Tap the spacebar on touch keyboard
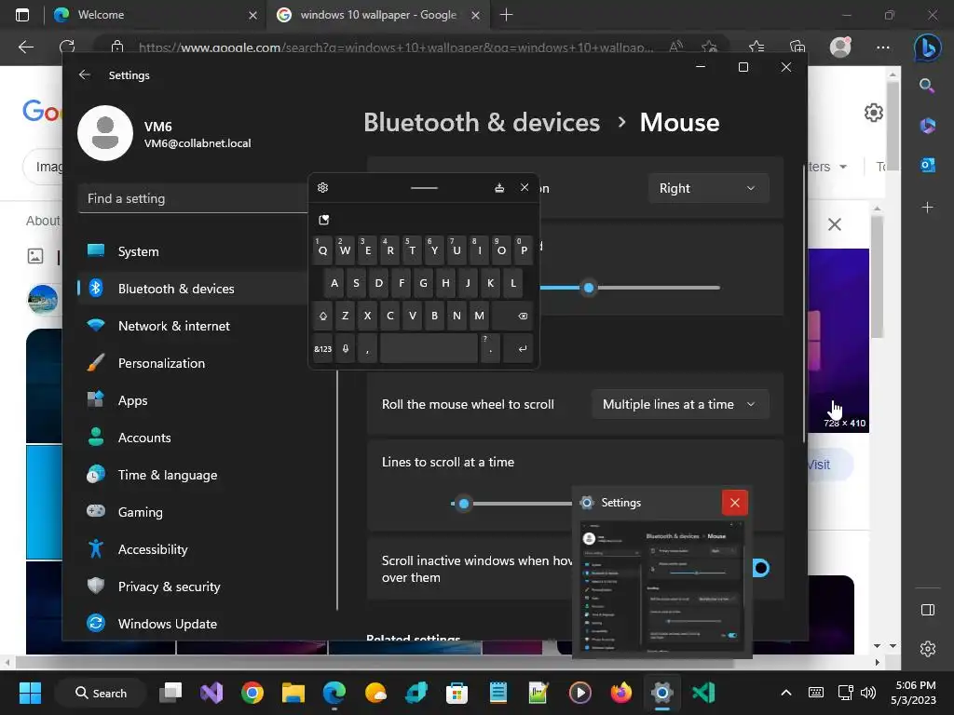Viewport: 954px width, 715px height. pyautogui.click(x=429, y=348)
